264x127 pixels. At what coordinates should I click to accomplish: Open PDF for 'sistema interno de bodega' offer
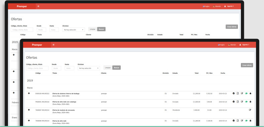tap(238, 93)
